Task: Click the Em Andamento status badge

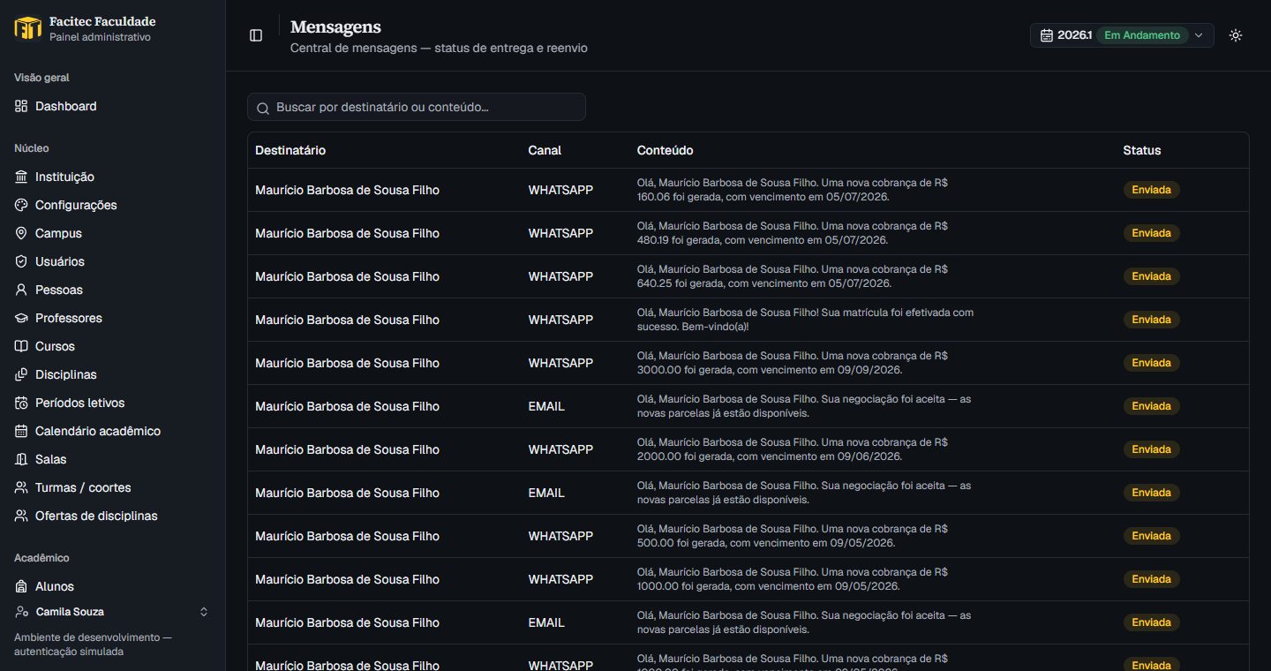Action: [1142, 35]
